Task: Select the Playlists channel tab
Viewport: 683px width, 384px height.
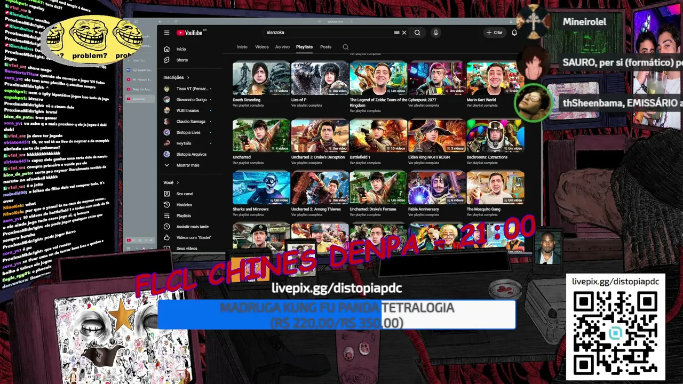Action: (304, 47)
